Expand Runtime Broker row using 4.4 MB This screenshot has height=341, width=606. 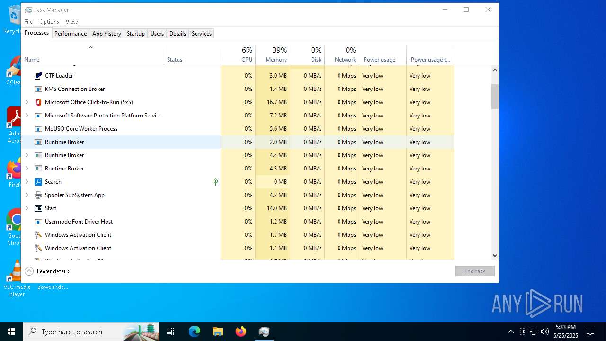(x=27, y=155)
